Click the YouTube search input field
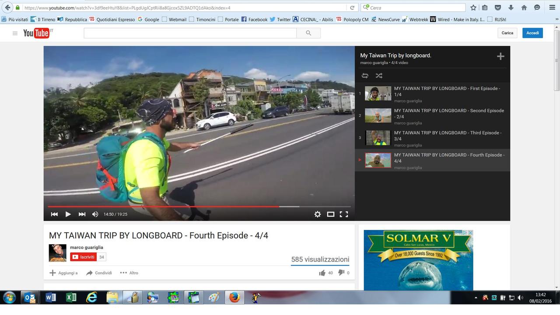The width and height of the screenshot is (560, 315). pos(190,33)
